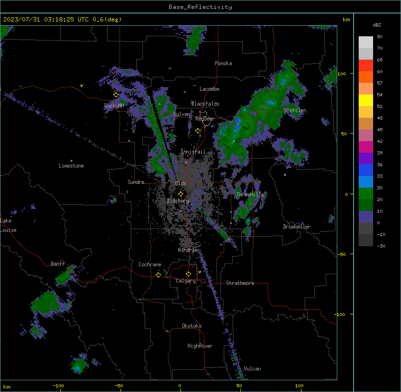Click the -100 km tick on right axis
This screenshot has width=401, height=392.
coord(340,314)
